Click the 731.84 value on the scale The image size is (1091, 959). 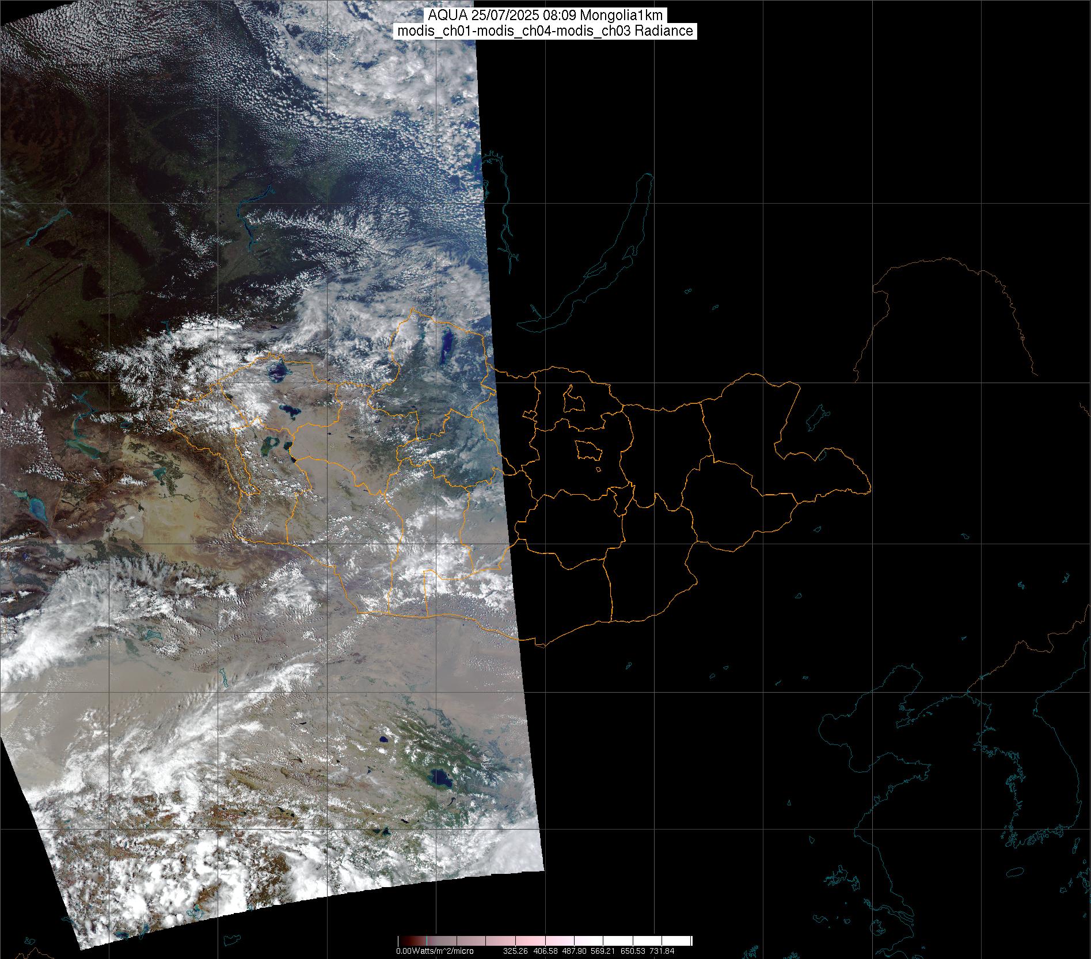point(662,951)
